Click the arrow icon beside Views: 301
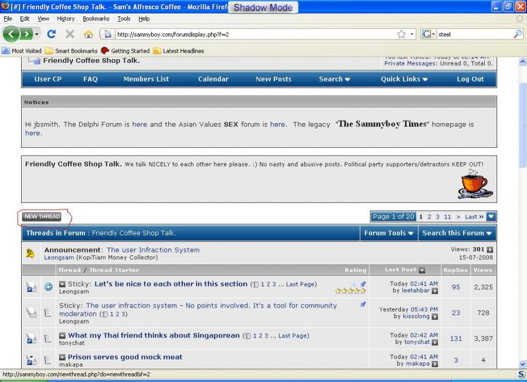This screenshot has height=382, width=527. (490, 250)
